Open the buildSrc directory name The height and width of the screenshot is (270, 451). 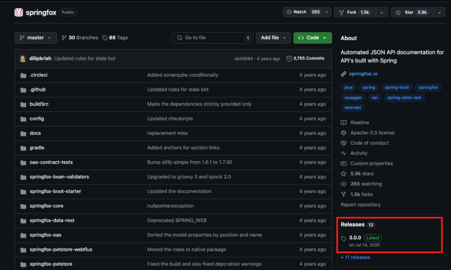(x=39, y=104)
